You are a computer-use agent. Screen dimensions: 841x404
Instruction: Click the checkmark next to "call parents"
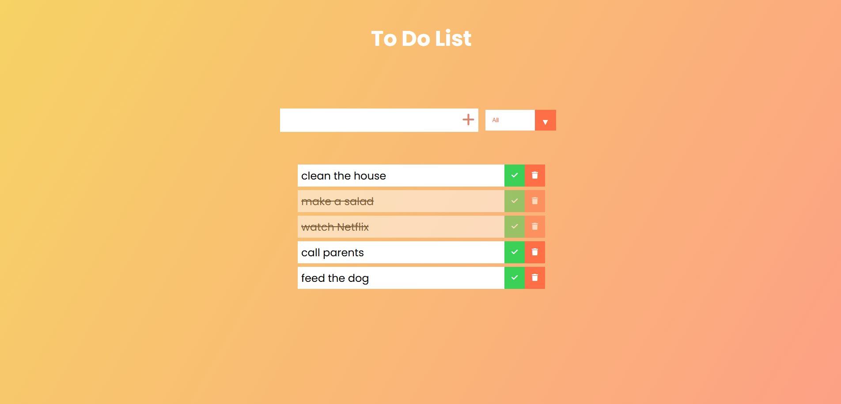click(x=514, y=252)
